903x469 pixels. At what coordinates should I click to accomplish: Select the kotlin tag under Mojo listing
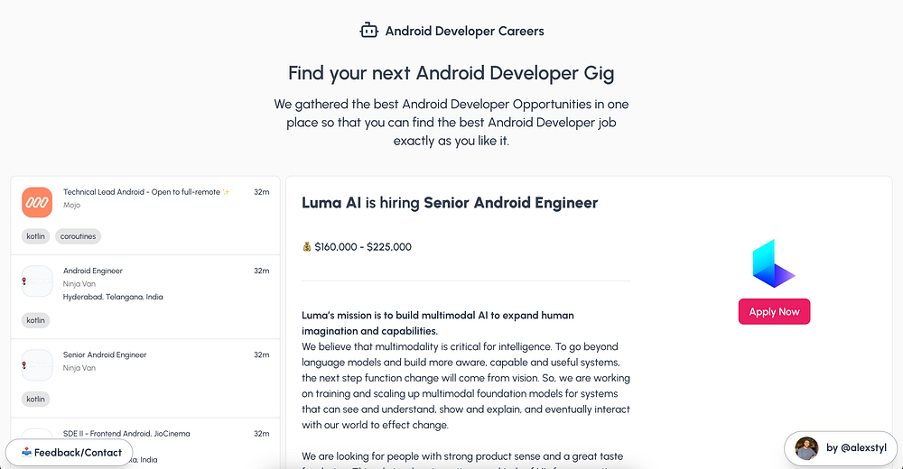pyautogui.click(x=36, y=236)
